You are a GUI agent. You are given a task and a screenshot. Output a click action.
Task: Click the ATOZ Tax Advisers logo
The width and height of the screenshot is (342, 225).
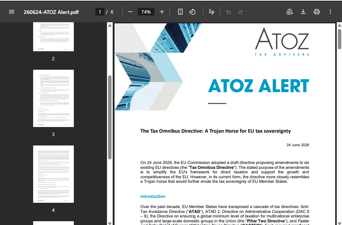282,42
